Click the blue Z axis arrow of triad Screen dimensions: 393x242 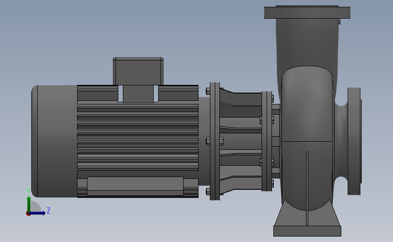(38, 213)
